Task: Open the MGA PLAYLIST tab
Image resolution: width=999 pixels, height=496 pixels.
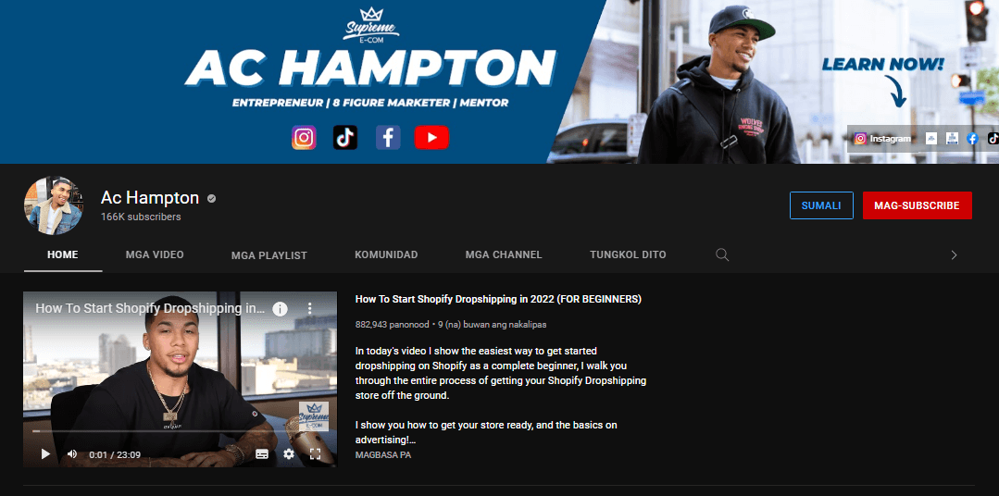Action: [x=268, y=255]
